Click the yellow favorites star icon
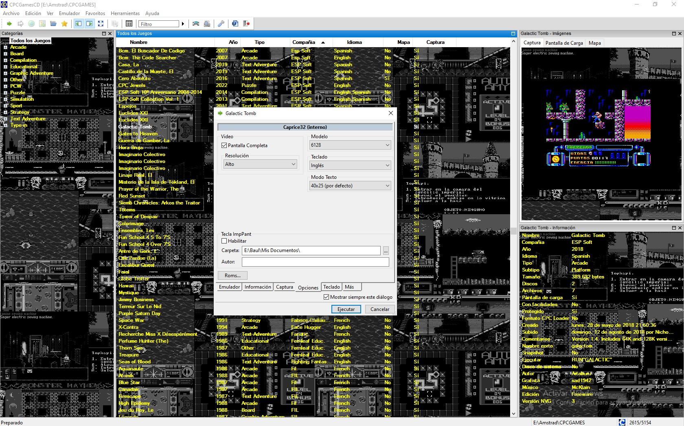The image size is (684, 426). [x=64, y=24]
